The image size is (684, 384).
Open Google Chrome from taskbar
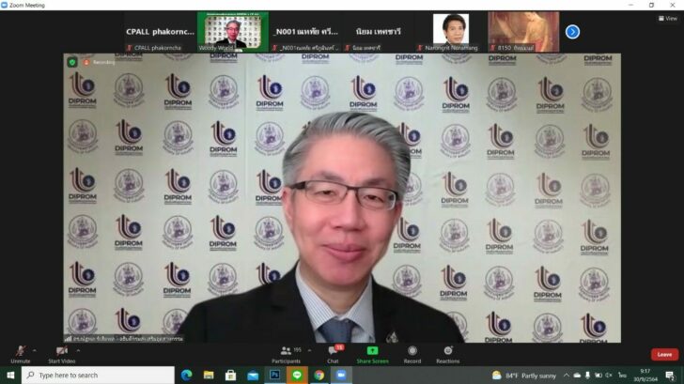point(319,376)
